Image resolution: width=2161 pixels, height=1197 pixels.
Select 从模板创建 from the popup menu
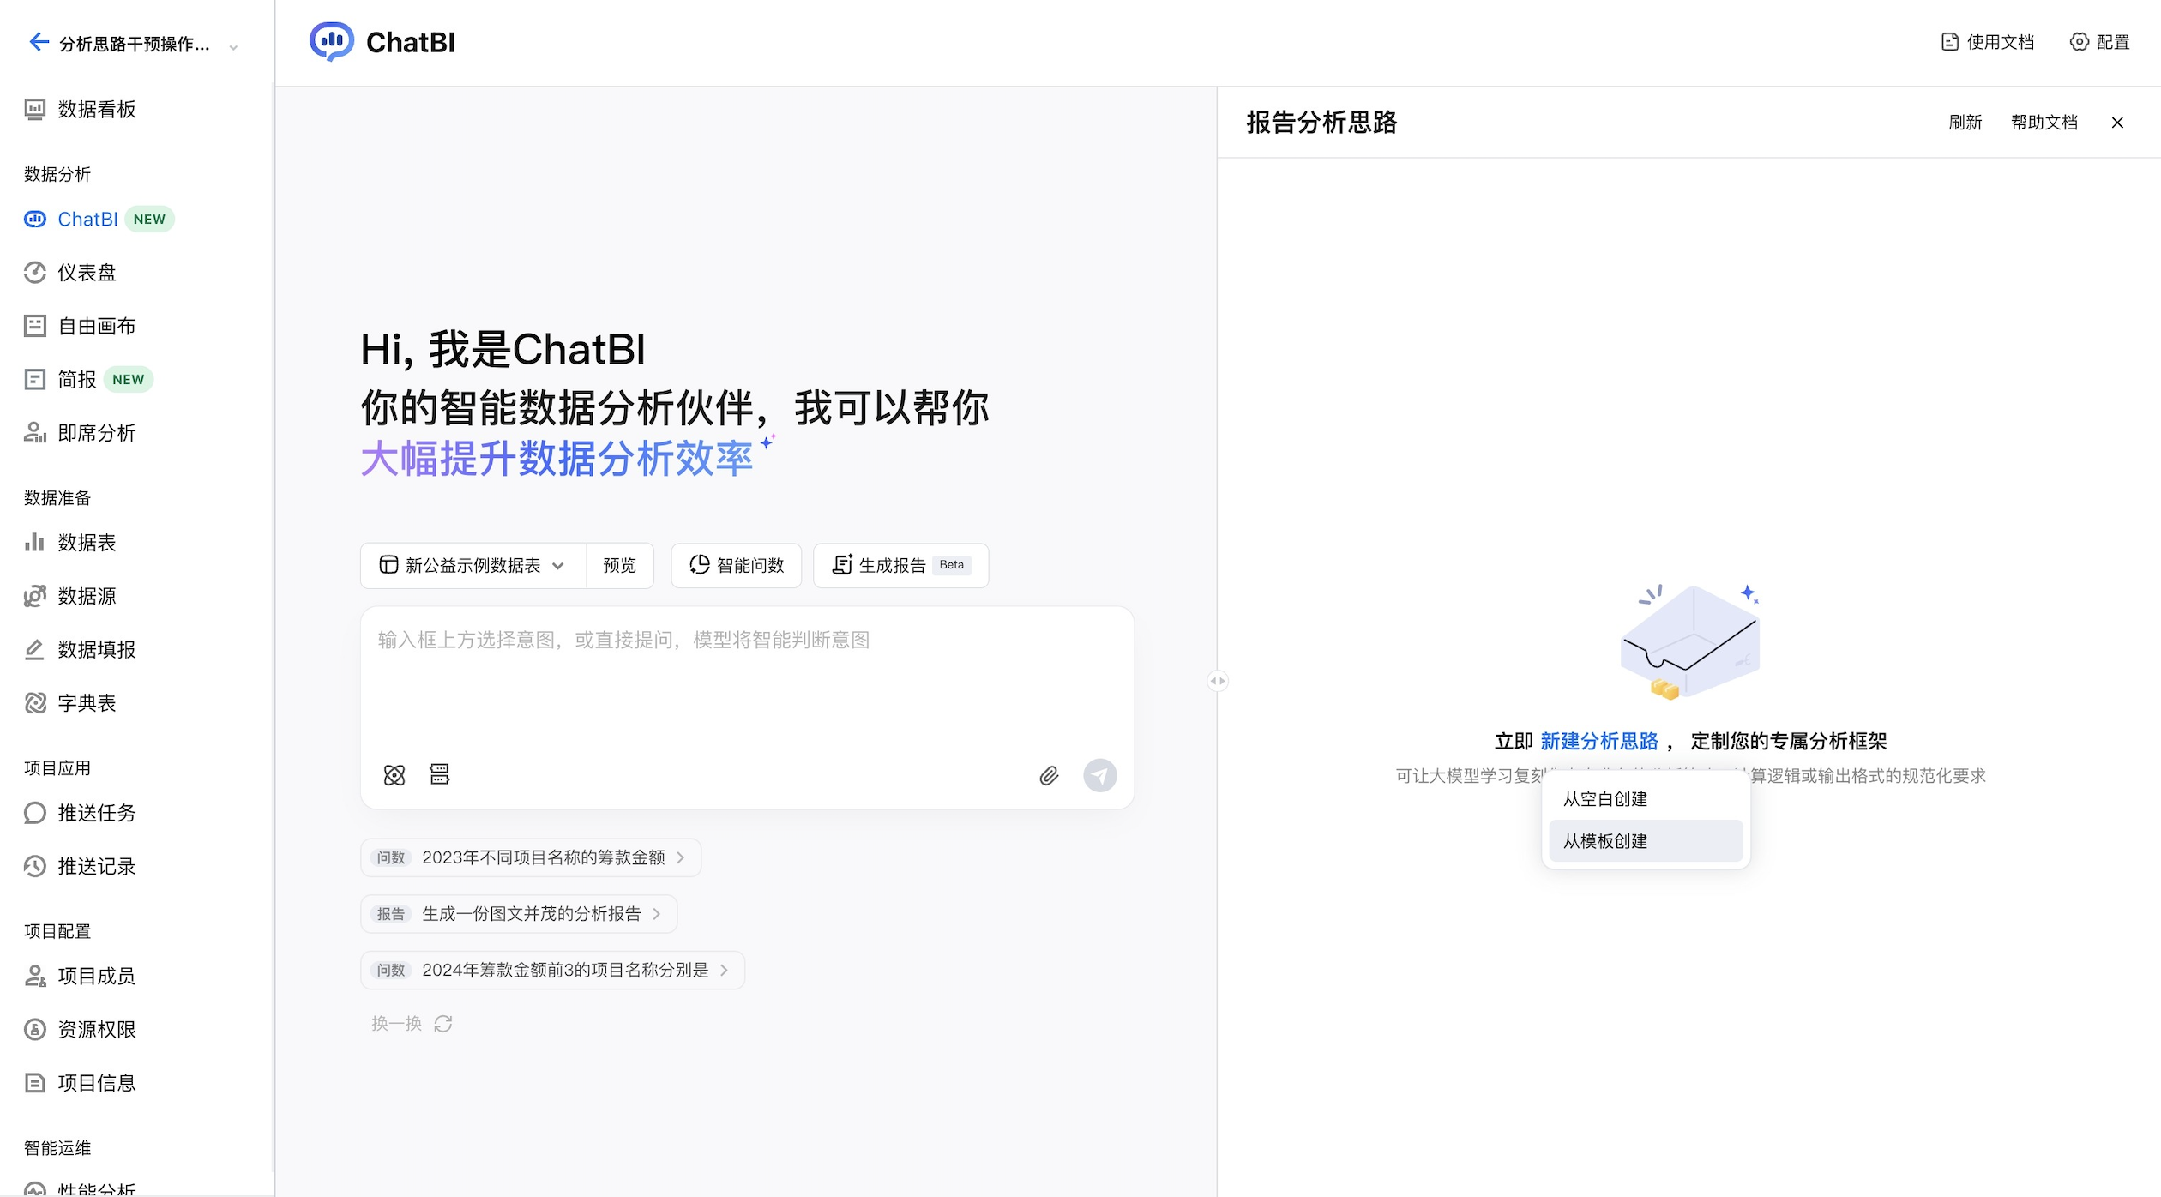click(x=1604, y=841)
